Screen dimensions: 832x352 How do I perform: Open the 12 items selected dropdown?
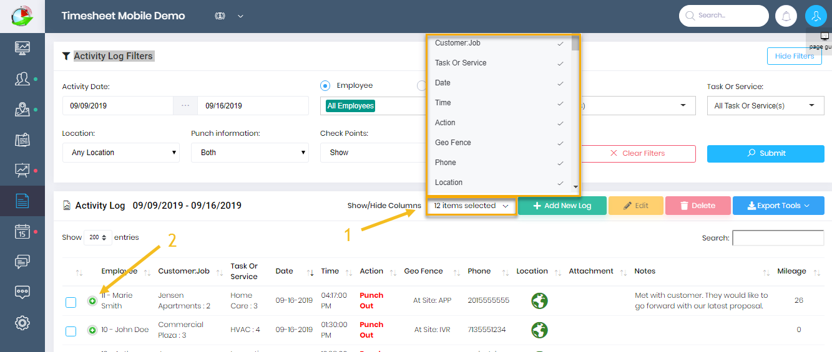tap(471, 206)
